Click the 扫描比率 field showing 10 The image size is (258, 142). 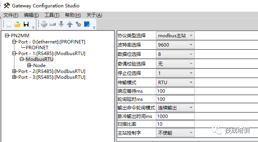[x=175, y=124]
